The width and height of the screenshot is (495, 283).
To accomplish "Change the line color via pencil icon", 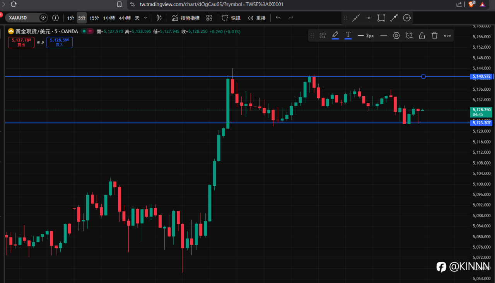I will [x=335, y=36].
